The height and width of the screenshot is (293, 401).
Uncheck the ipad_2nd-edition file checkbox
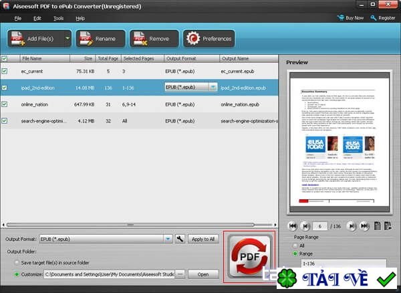click(x=5, y=88)
